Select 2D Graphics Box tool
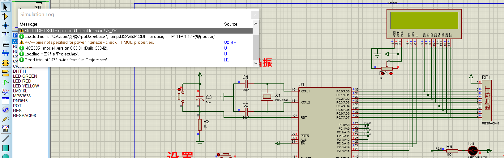 pos(5,148)
